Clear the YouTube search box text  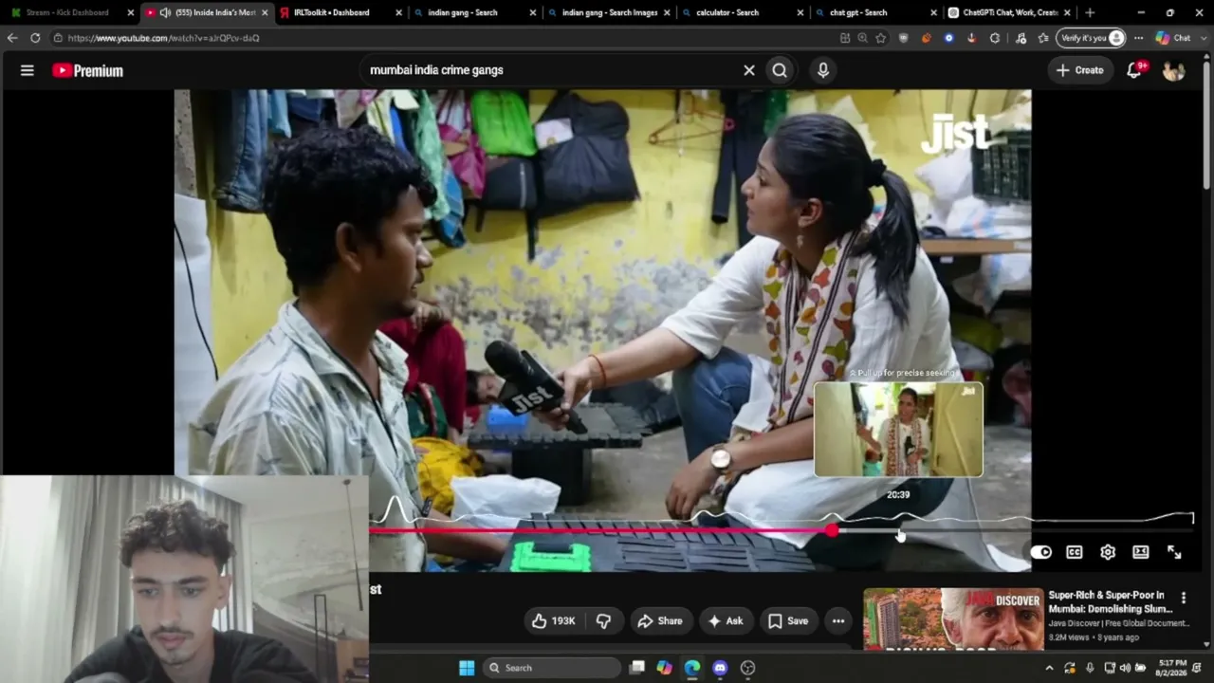(749, 70)
